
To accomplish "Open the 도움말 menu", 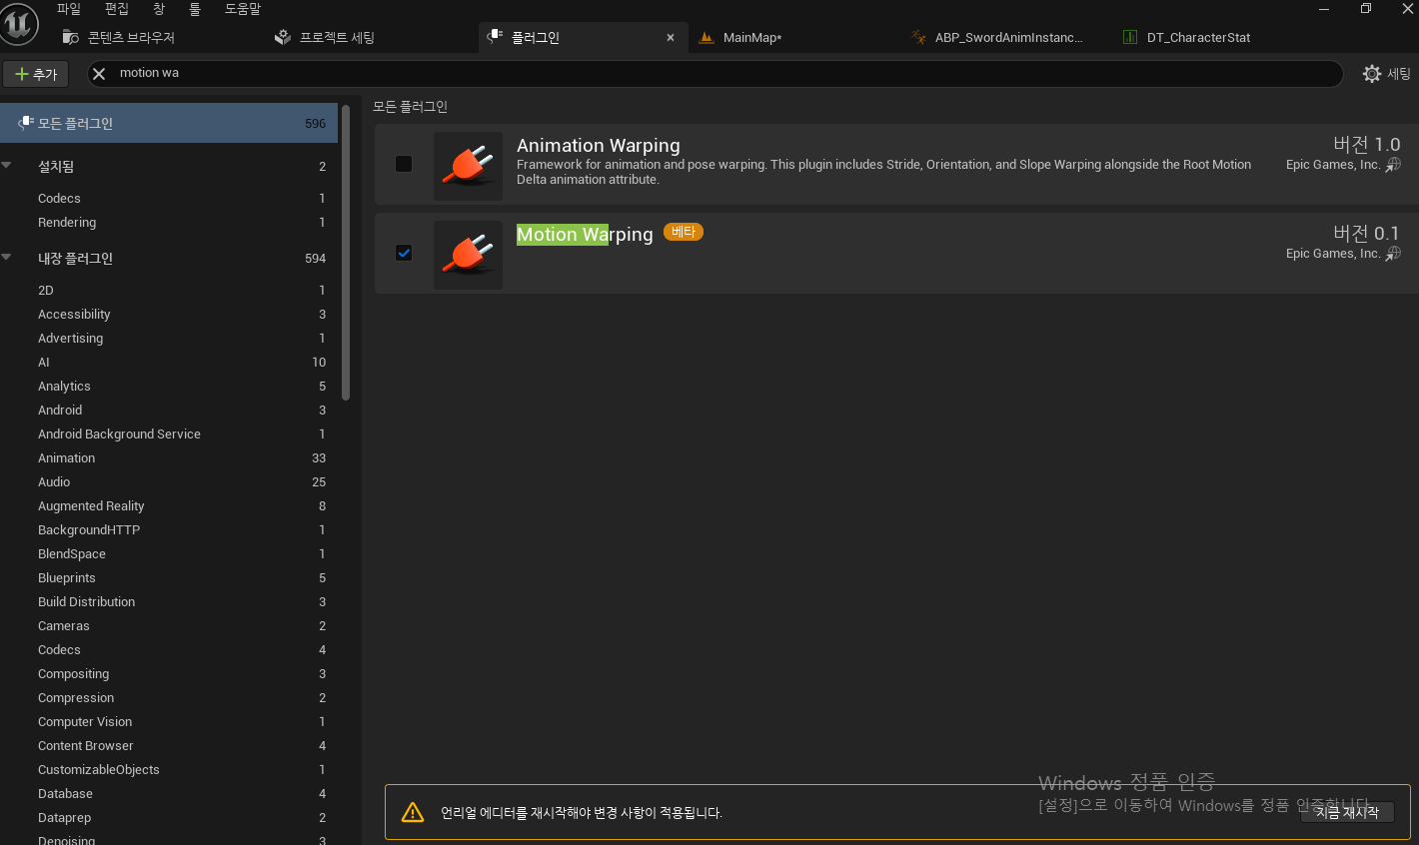I will [x=243, y=9].
